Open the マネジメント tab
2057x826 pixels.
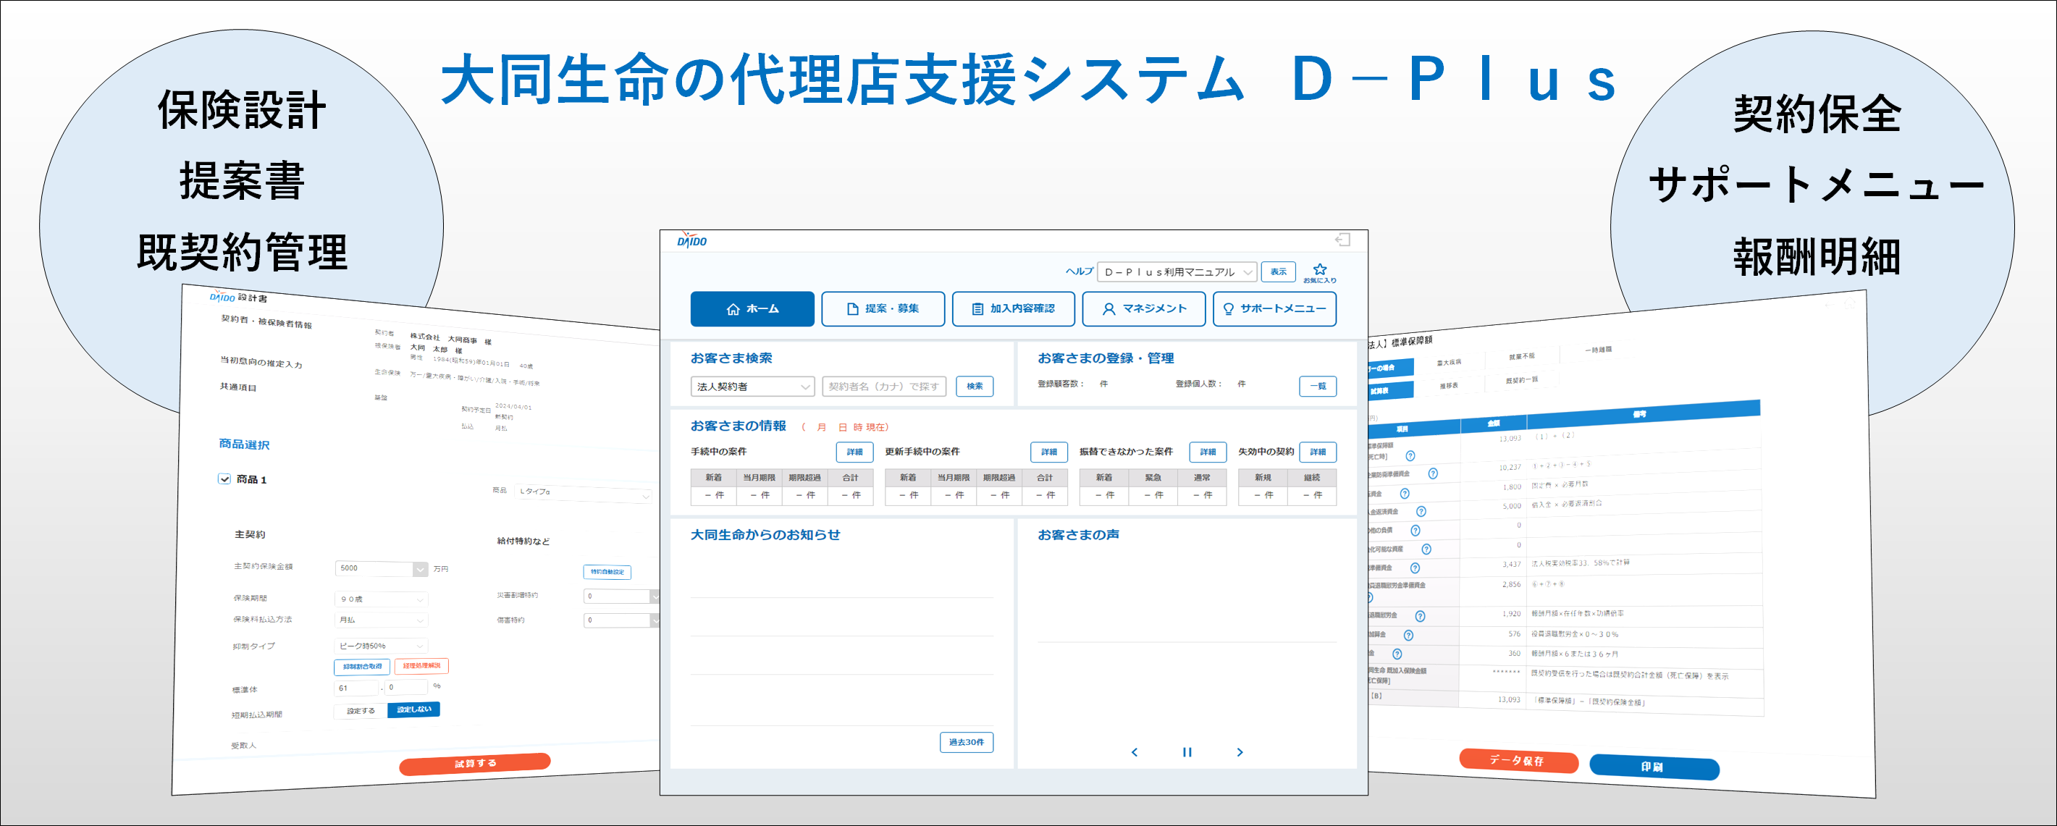[x=1143, y=309]
